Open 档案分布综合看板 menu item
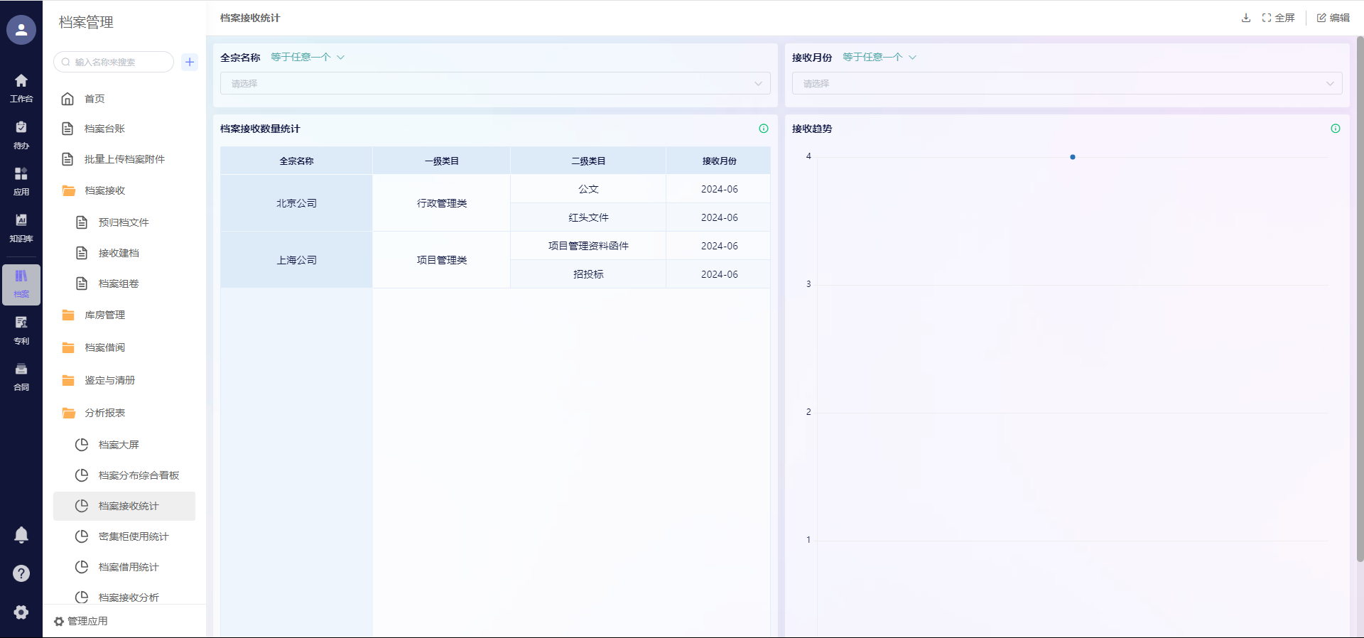The height and width of the screenshot is (638, 1364). 139,475
